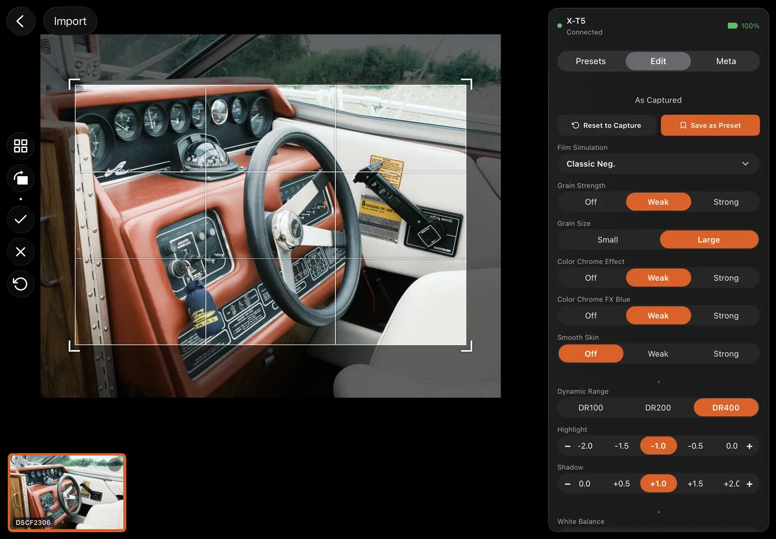
Task: Confirm crop with the checkmark icon
Action: (21, 219)
